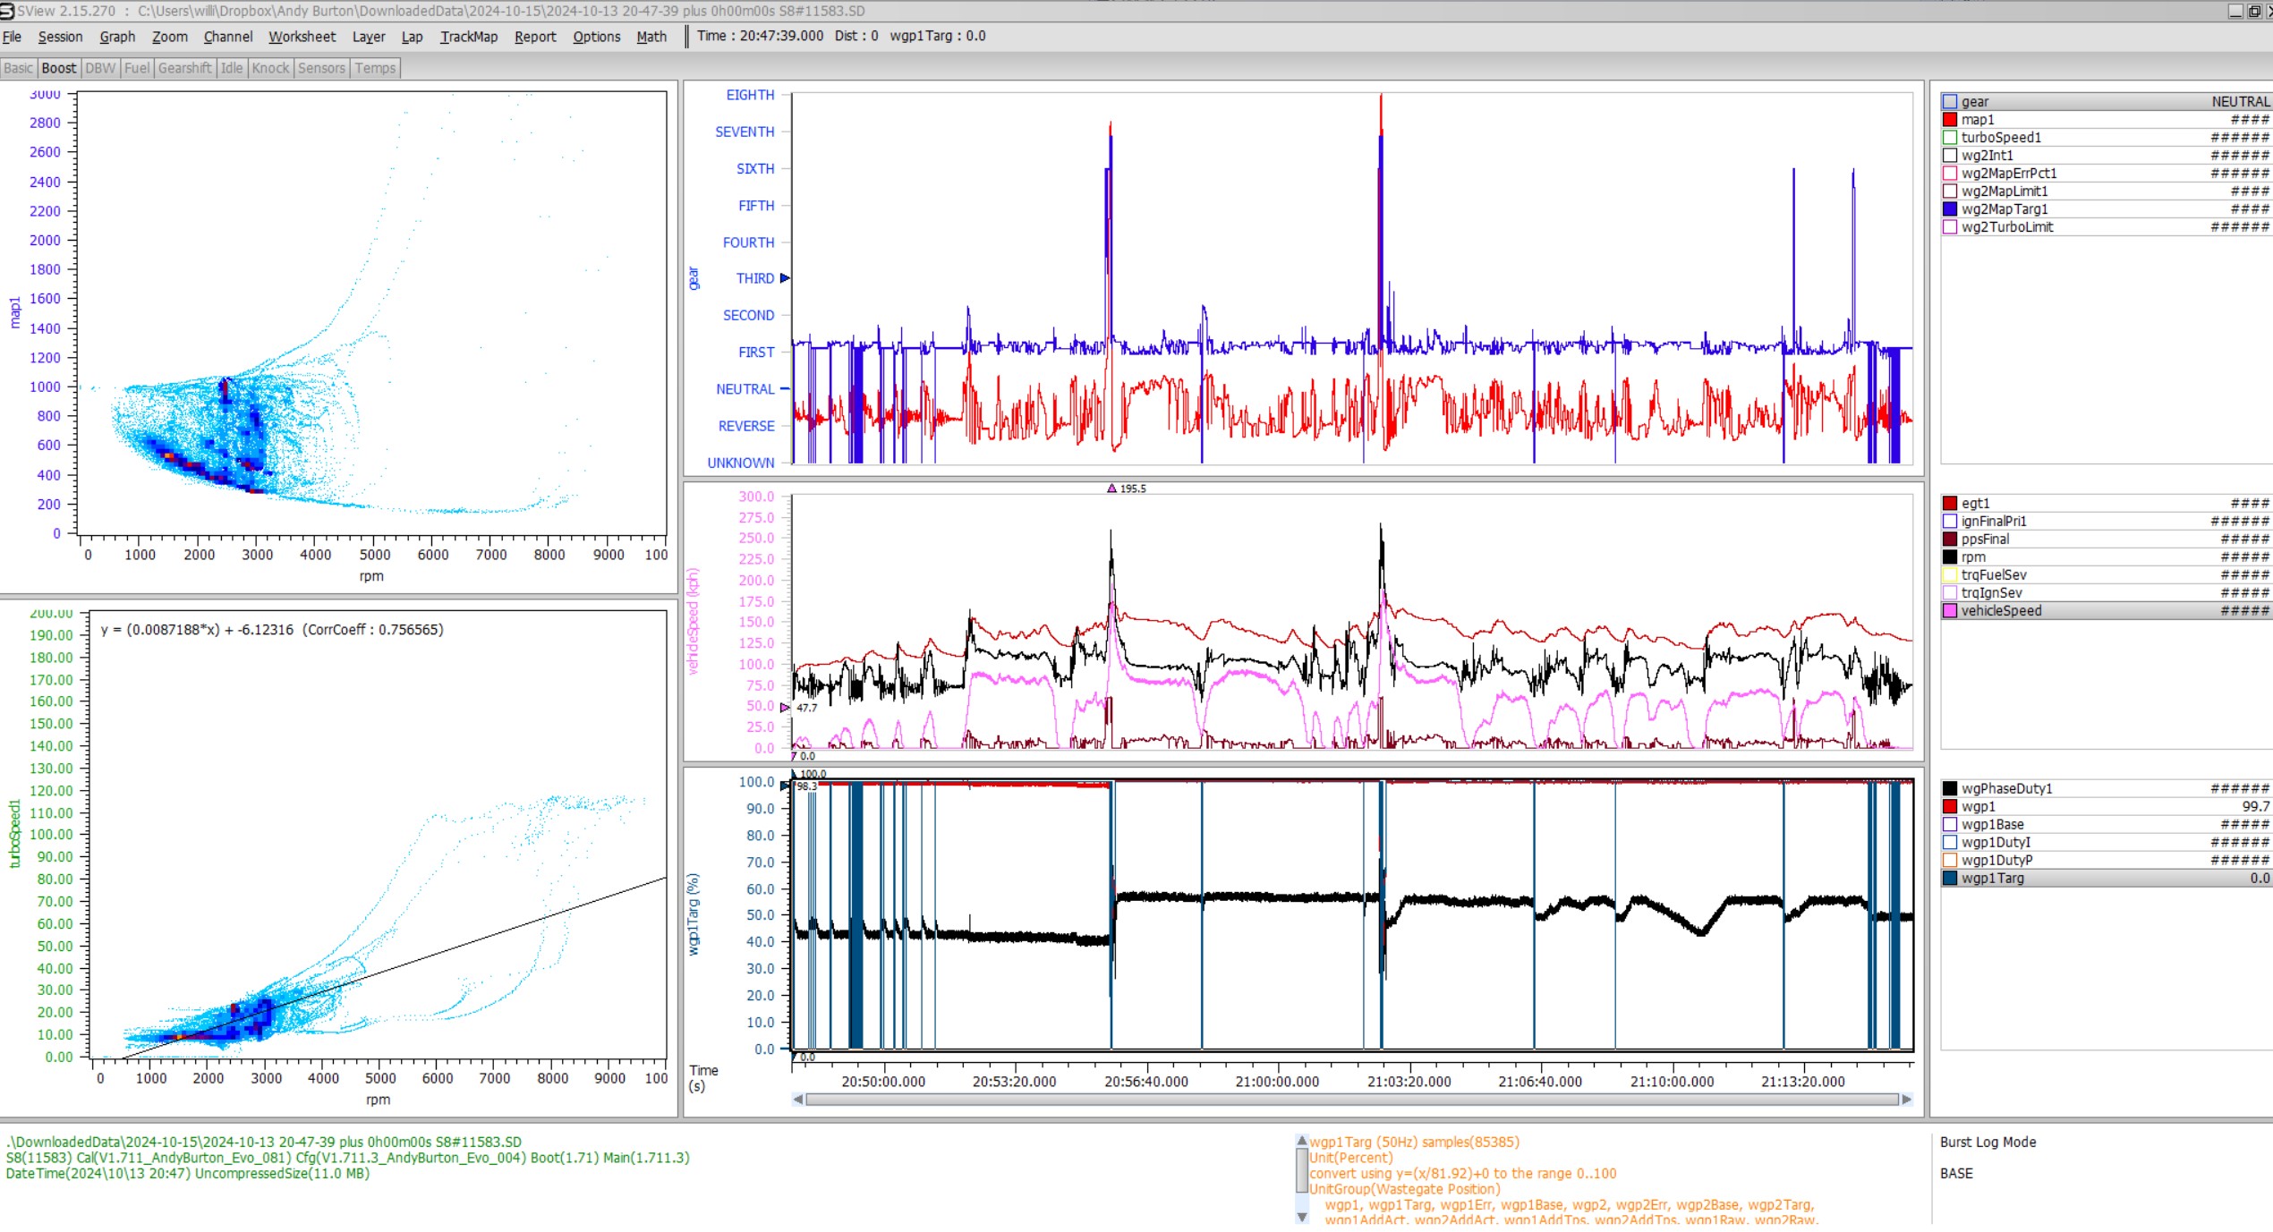Toggle turboSpeed1 channel visibility box

click(1950, 138)
